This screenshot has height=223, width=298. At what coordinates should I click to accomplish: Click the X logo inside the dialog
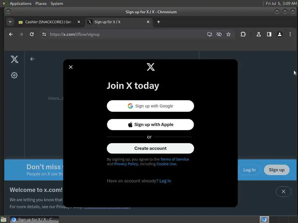pos(151,67)
